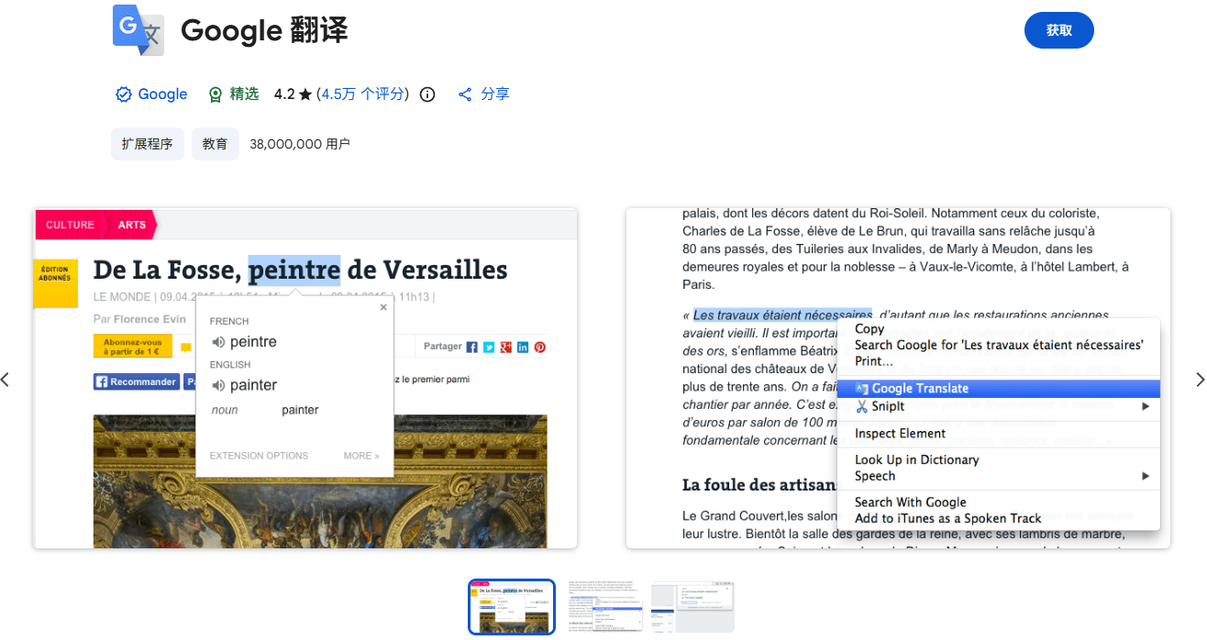Click the LinkedIn share icon
This screenshot has width=1207, height=640.
point(523,347)
